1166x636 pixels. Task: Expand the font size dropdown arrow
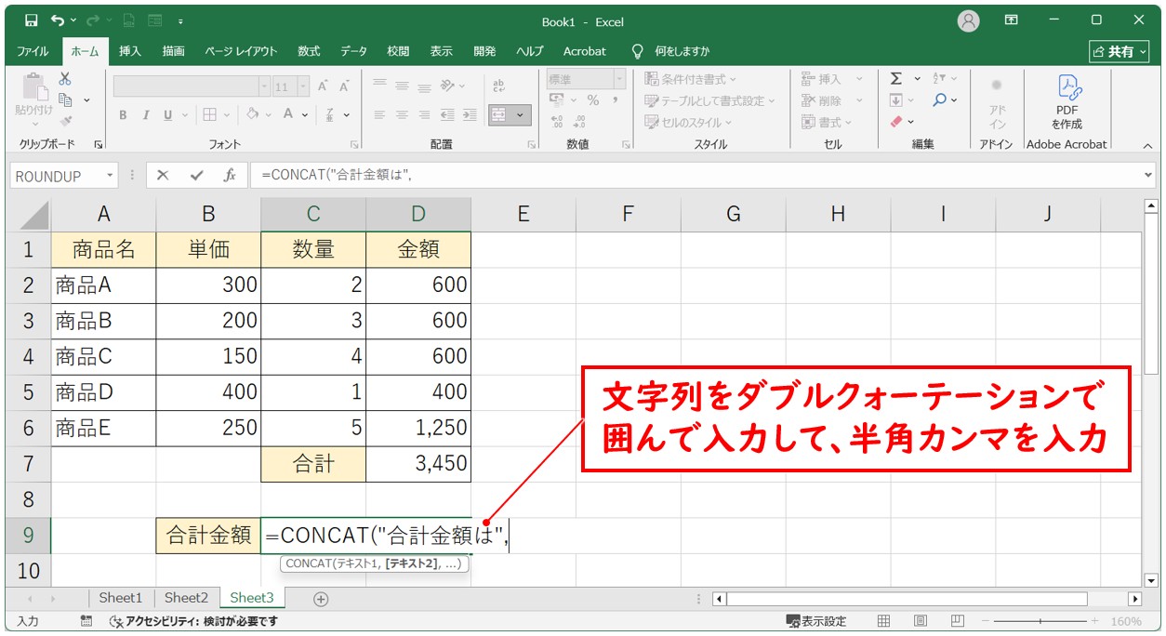[304, 85]
